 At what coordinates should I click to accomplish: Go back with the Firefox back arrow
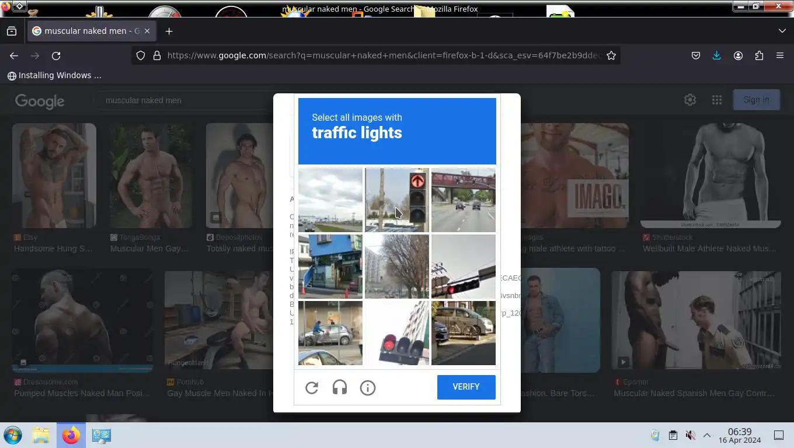pyautogui.click(x=14, y=55)
